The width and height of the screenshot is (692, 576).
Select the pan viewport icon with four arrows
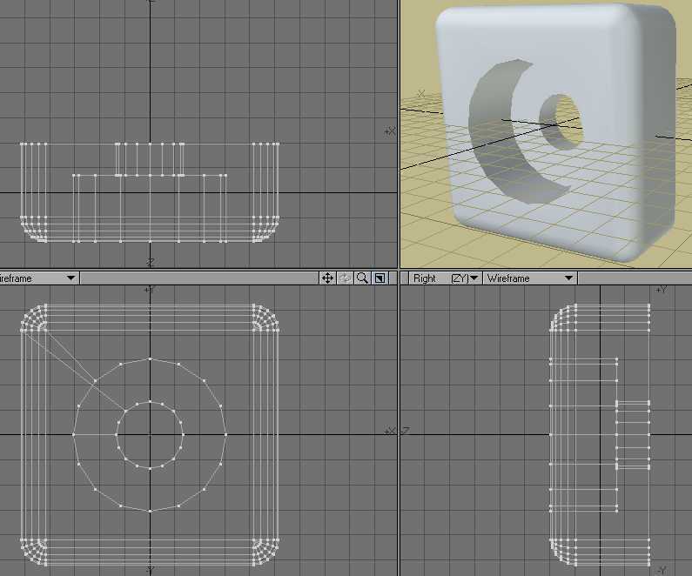[x=327, y=278]
